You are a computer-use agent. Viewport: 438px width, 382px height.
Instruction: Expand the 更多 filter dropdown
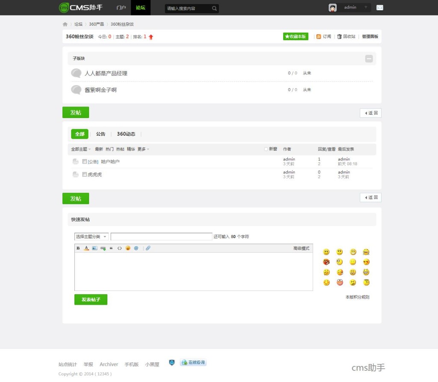coord(143,149)
